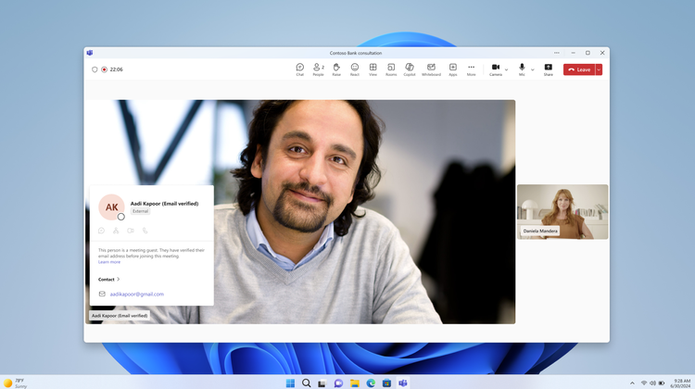Image resolution: width=695 pixels, height=389 pixels.
Task: Show hidden system tray icons
Action: coord(632,383)
